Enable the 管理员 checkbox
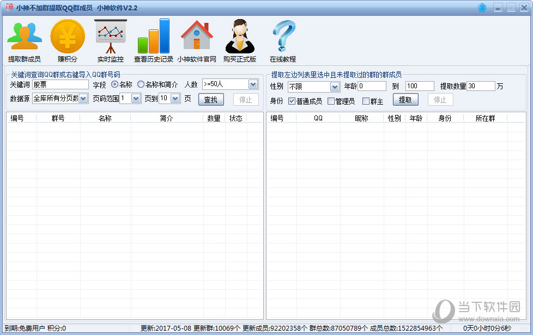533x335 pixels. [x=331, y=101]
